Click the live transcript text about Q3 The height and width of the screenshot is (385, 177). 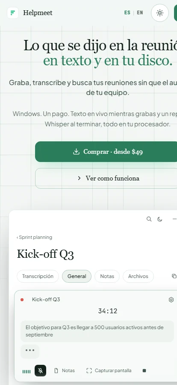97,331
